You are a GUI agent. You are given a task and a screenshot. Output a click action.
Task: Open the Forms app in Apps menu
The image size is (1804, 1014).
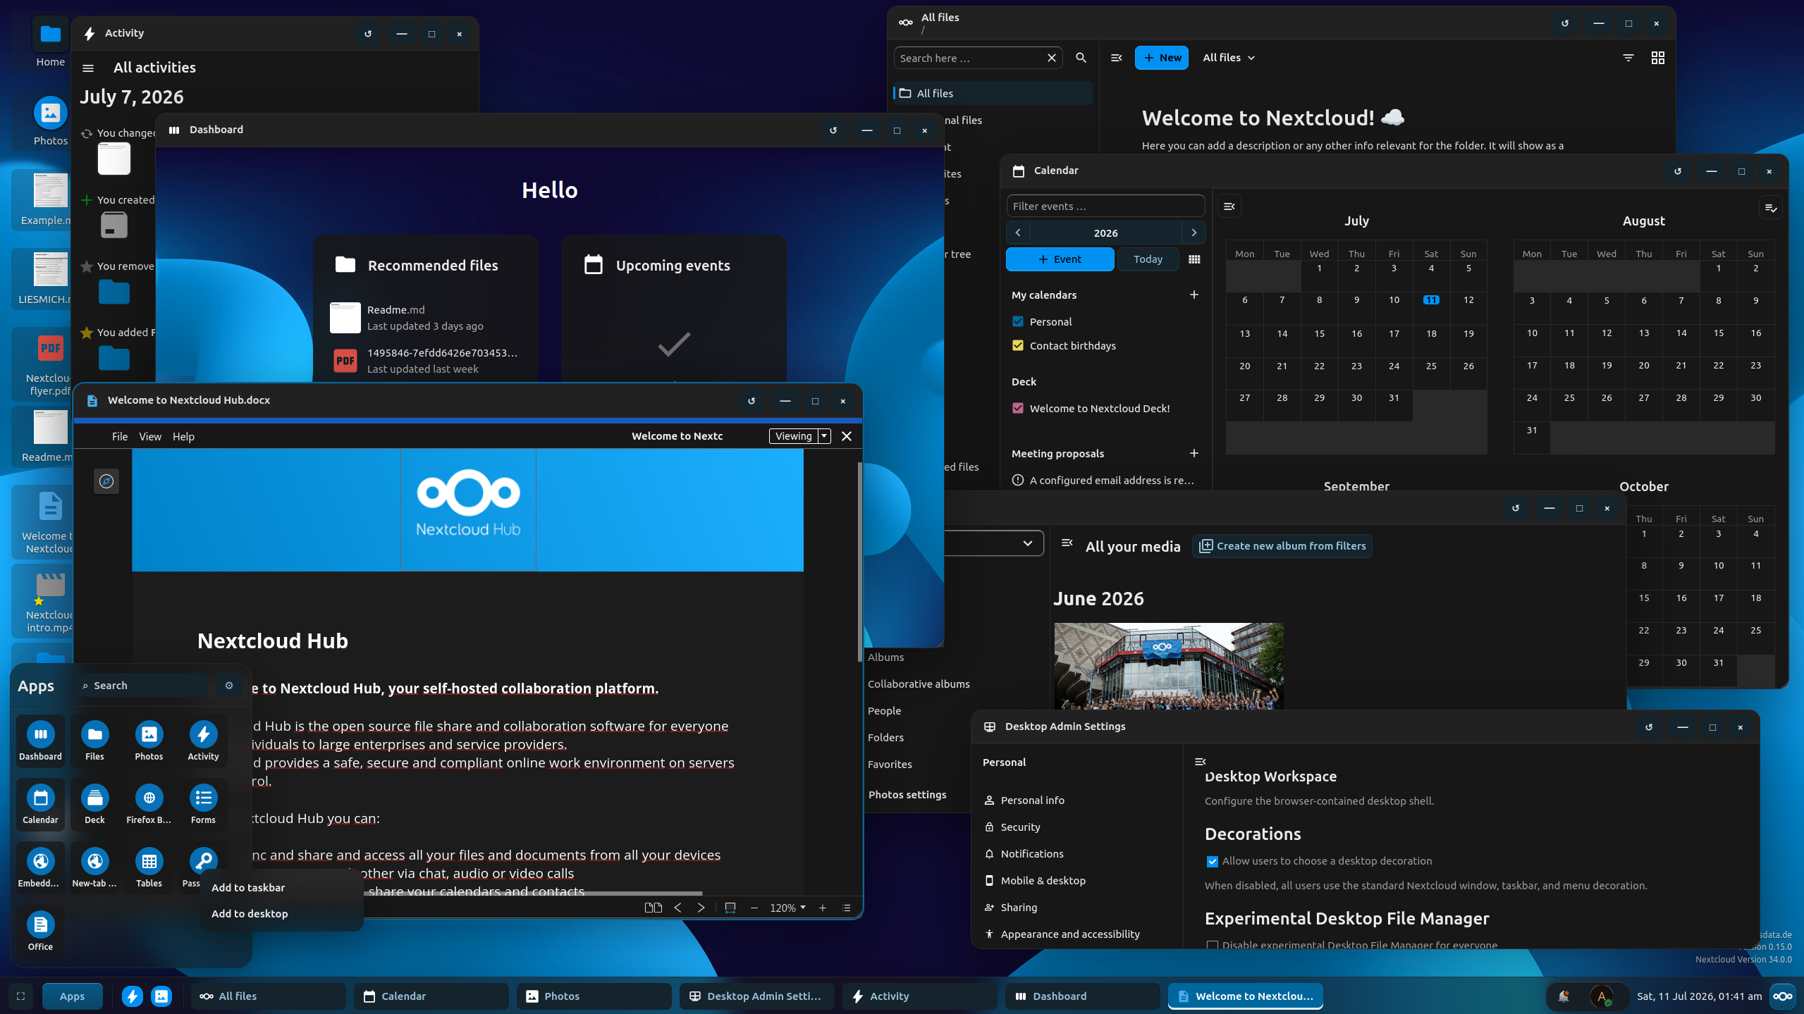pyautogui.click(x=203, y=803)
